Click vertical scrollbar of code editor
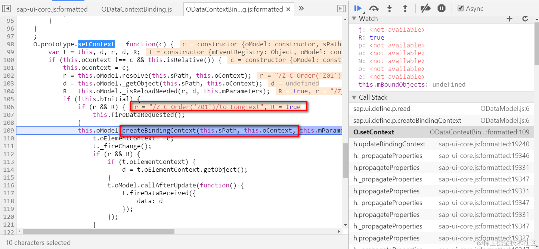 pos(345,161)
